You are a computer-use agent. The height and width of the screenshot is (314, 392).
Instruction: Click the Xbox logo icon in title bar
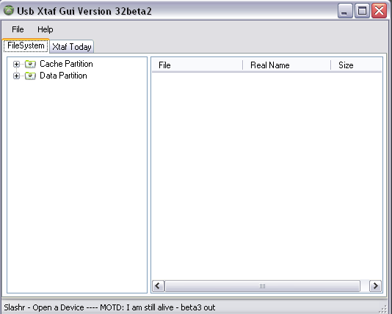pos(9,11)
